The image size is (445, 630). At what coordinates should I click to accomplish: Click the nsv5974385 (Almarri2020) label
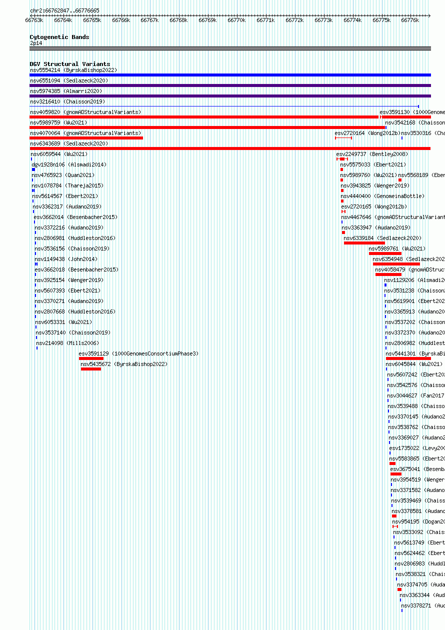(66, 91)
